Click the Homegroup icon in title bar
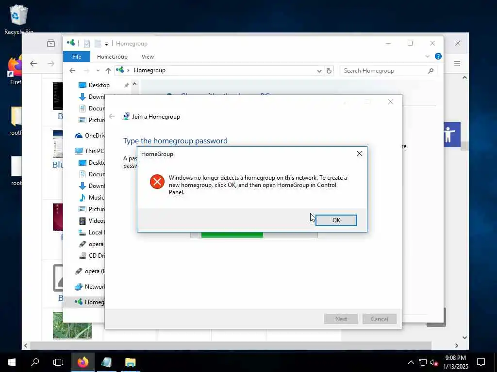 pyautogui.click(x=71, y=43)
